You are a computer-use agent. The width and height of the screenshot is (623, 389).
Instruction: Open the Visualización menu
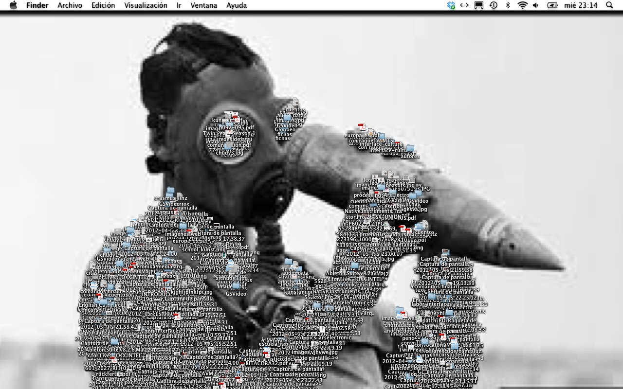point(146,5)
